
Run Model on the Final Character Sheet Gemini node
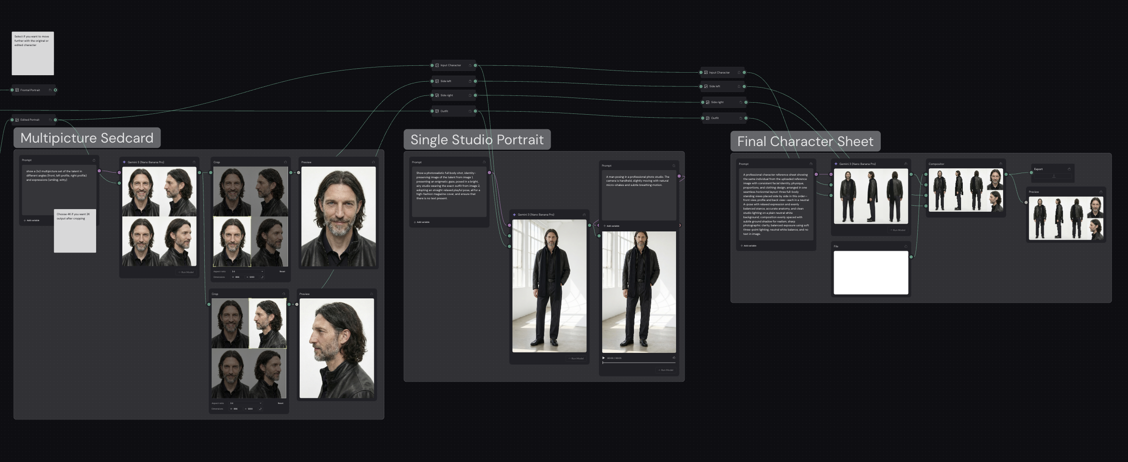898,230
